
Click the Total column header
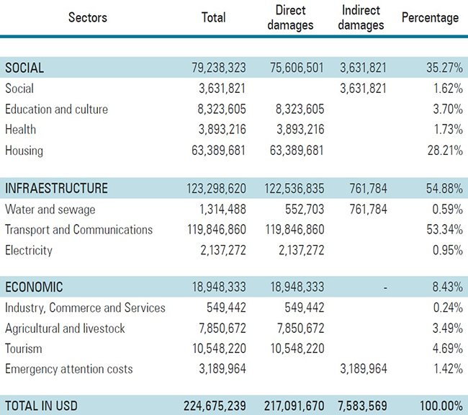pyautogui.click(x=213, y=17)
